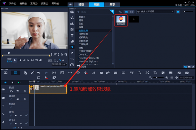Open the Transition (AB) library icon

click(72, 30)
